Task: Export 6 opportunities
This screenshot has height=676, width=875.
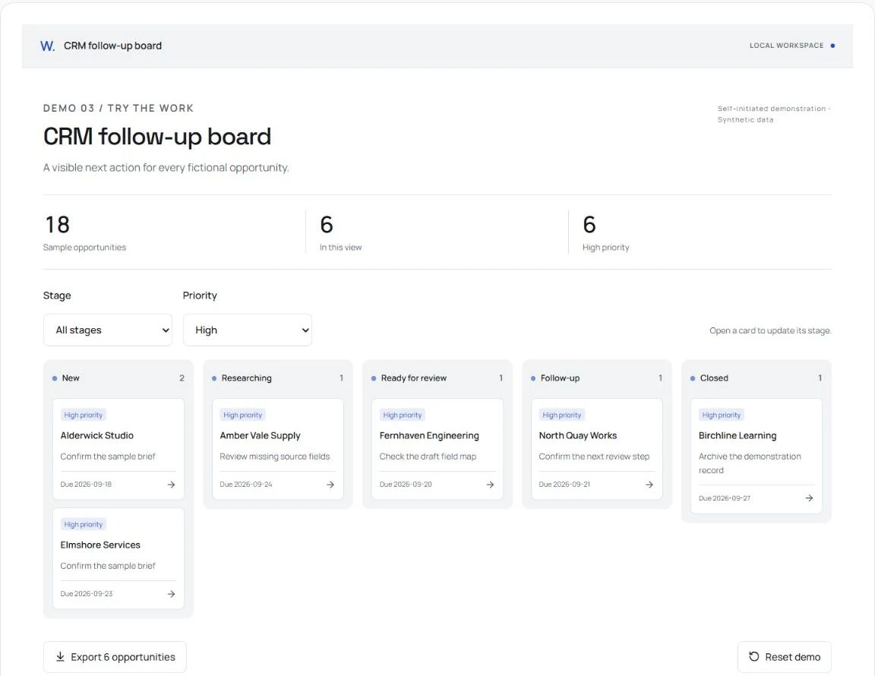Action: tap(115, 657)
